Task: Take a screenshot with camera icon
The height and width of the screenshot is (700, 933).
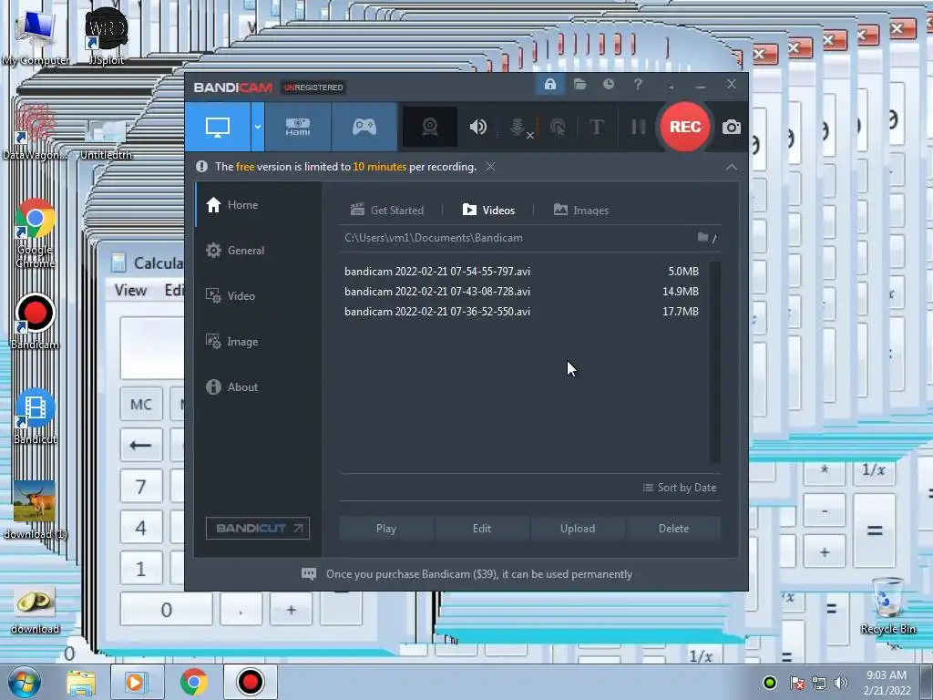Action: coord(732,127)
